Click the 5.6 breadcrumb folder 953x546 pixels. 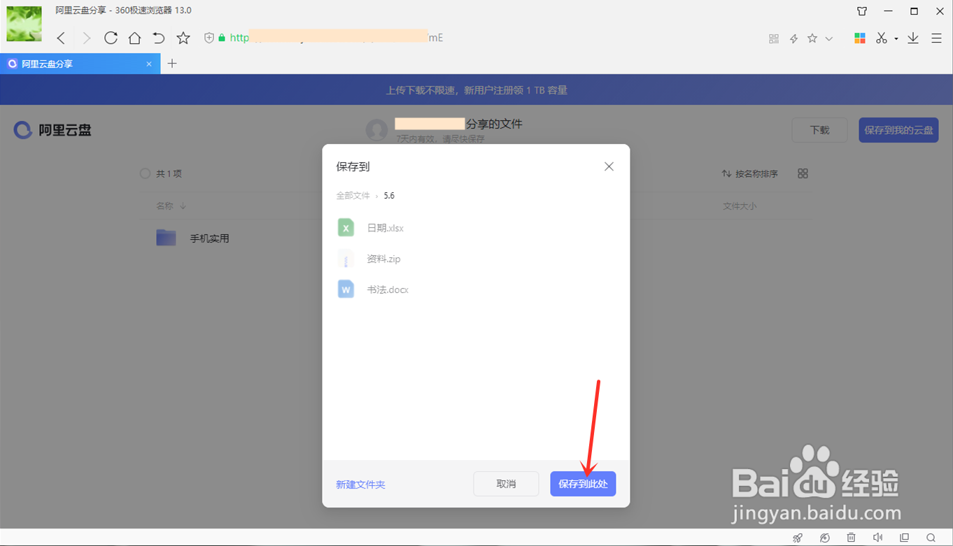pos(389,196)
